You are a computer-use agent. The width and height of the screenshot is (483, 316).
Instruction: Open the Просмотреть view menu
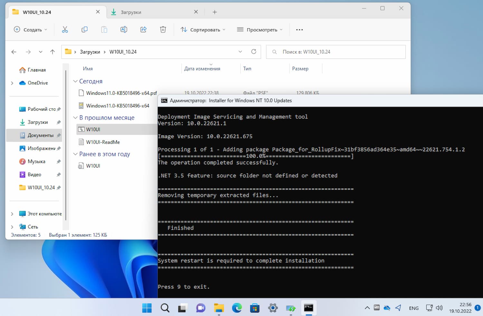(x=260, y=30)
